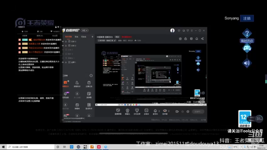Screen dimensions: 267x150
Task: Open Task View on taskbar
Action: pos(64,147)
